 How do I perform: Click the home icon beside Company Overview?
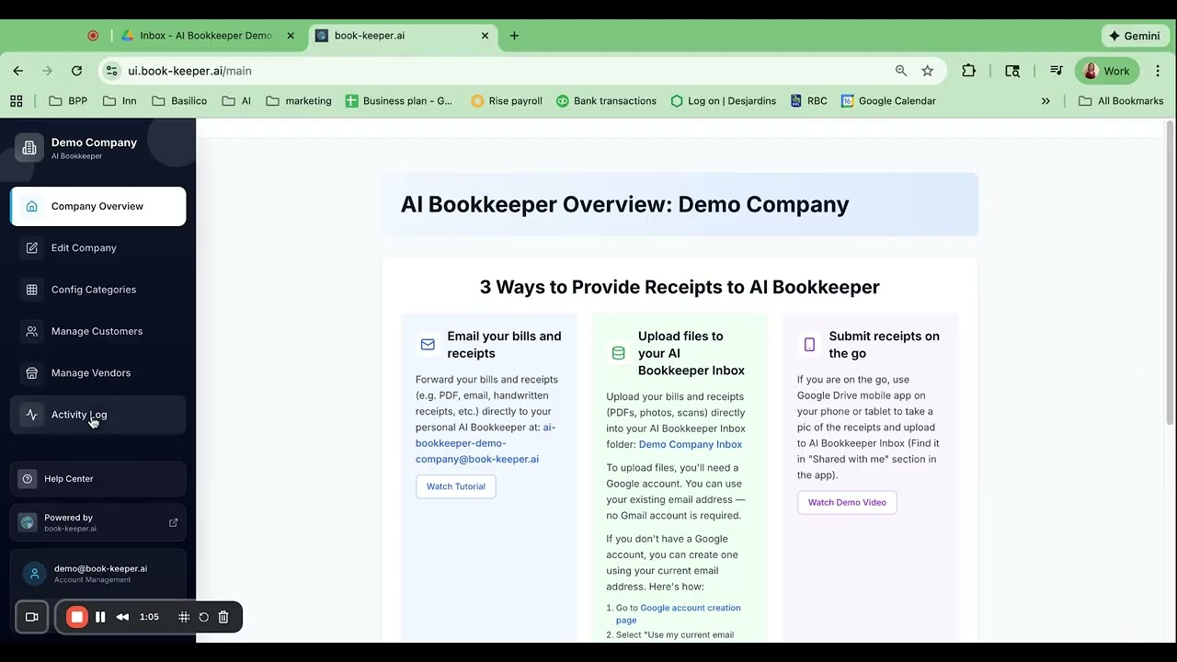[x=32, y=206]
